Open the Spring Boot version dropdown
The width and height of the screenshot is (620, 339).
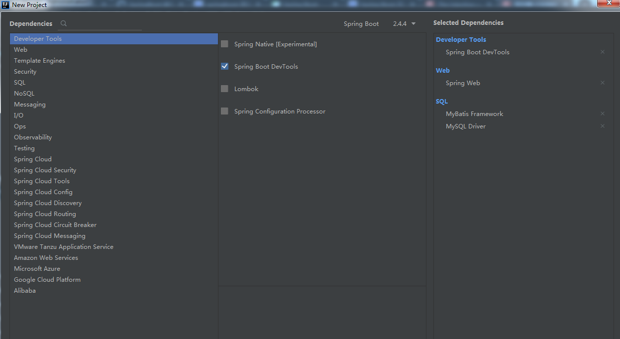404,23
